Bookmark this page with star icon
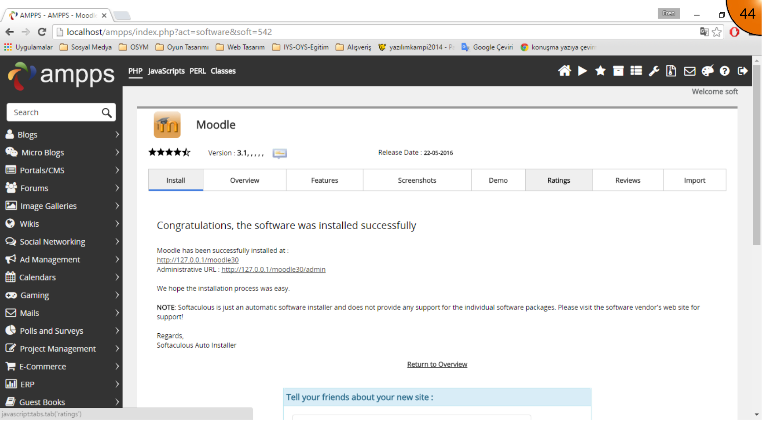The height and width of the screenshot is (428, 762). point(716,32)
